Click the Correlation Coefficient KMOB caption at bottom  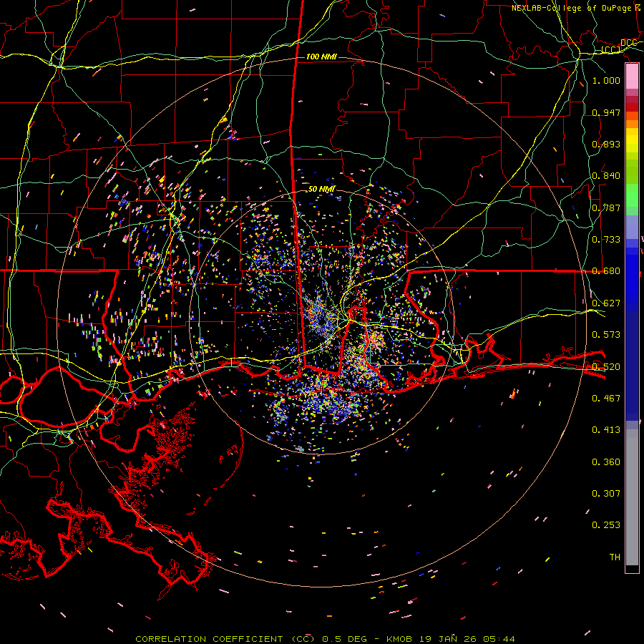pyautogui.click(x=325, y=639)
